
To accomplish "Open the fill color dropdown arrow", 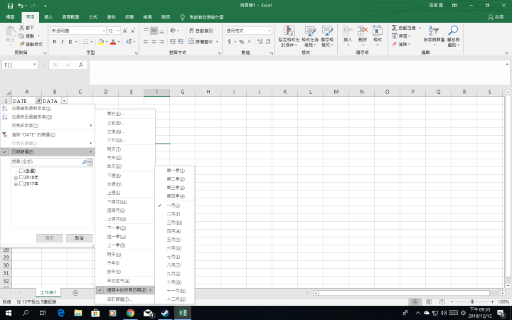I will pyautogui.click(x=107, y=42).
